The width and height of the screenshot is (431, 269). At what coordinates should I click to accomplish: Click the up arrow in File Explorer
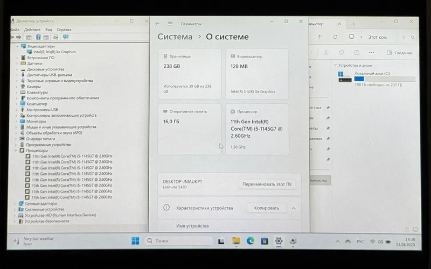[319, 37]
